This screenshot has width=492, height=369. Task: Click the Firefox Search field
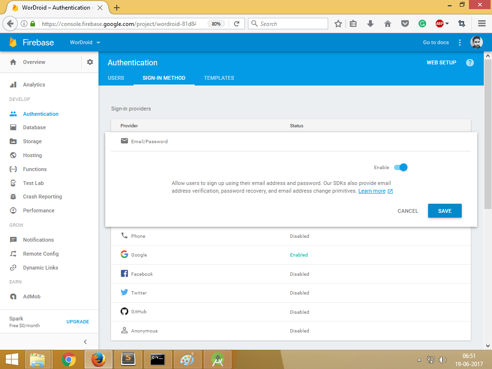pyautogui.click(x=288, y=24)
